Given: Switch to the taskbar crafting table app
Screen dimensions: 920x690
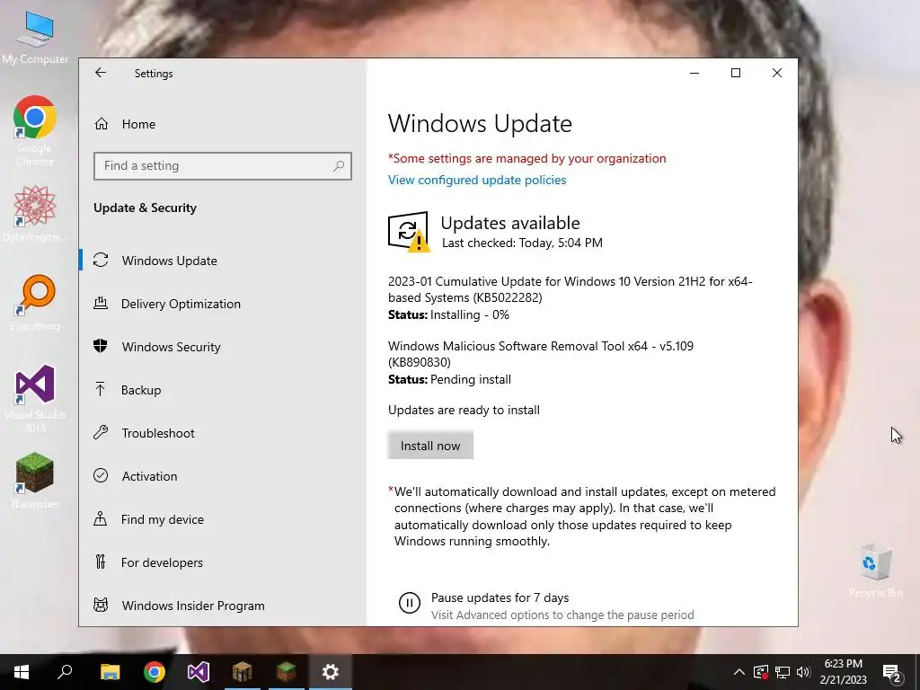Looking at the screenshot, I should tap(243, 672).
